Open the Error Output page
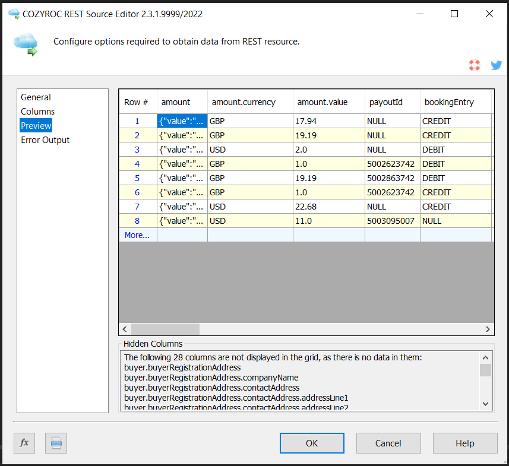The image size is (509, 466). (45, 140)
